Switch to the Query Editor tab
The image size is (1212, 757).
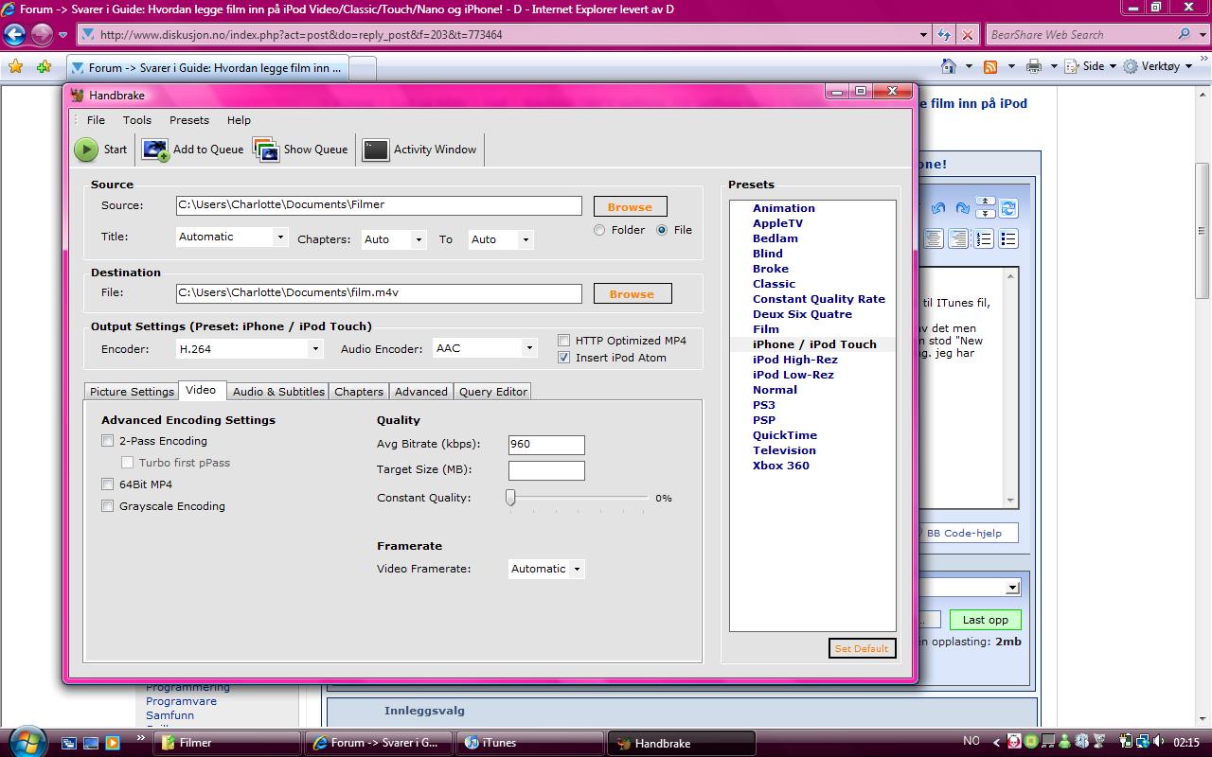click(493, 392)
